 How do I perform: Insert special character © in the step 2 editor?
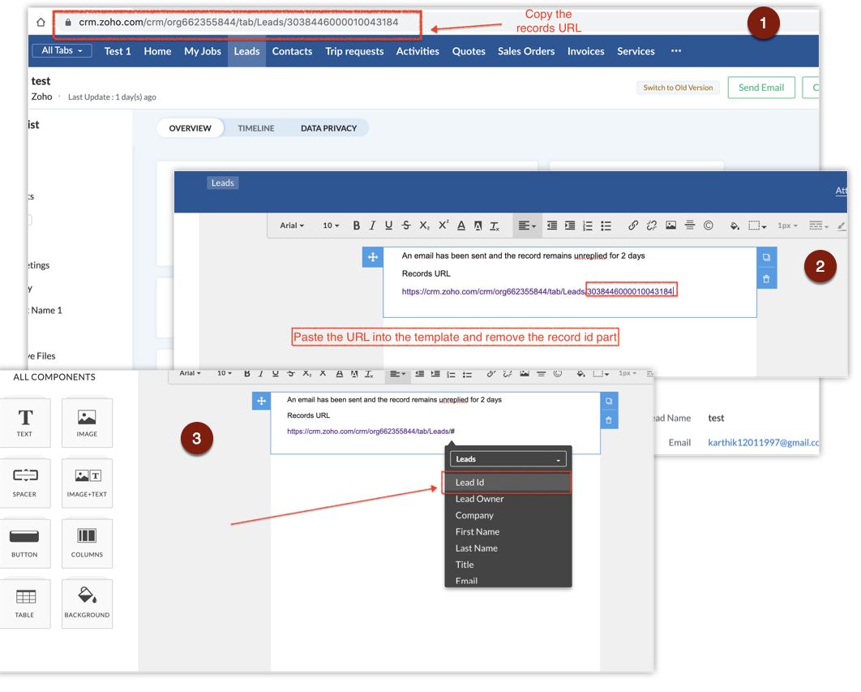[x=709, y=225]
